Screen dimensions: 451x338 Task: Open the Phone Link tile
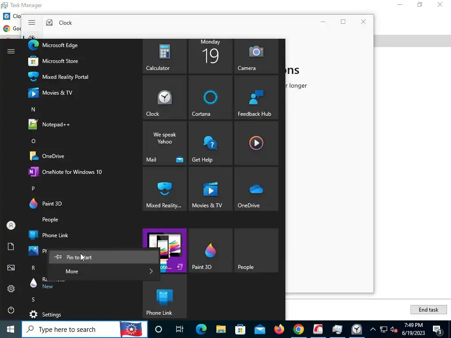[165, 296]
